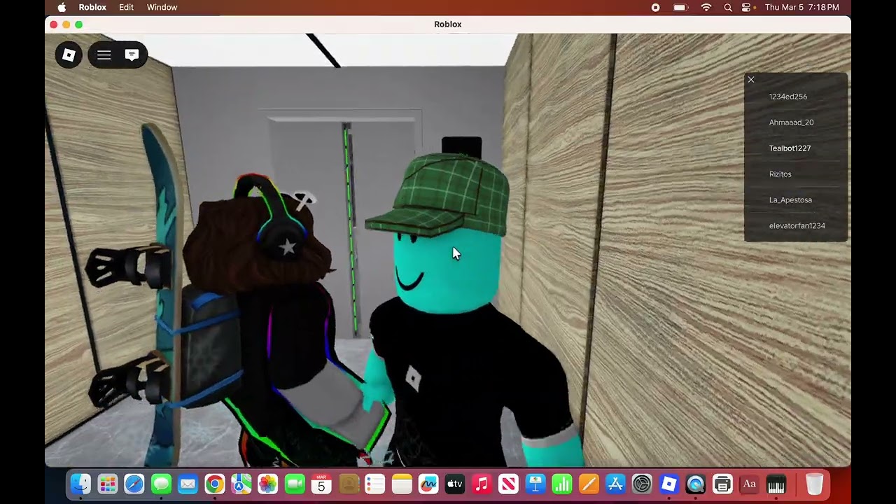Open Reminders from the Dock
Screen dimensions: 896x504
click(x=375, y=484)
